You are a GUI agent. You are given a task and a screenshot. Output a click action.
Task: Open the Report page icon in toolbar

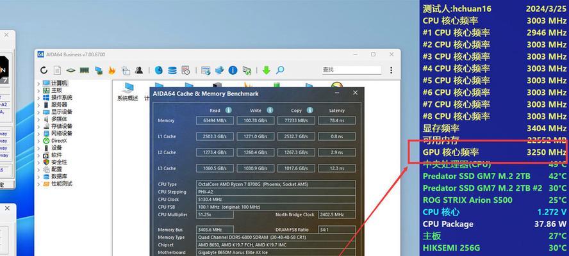[x=57, y=70]
